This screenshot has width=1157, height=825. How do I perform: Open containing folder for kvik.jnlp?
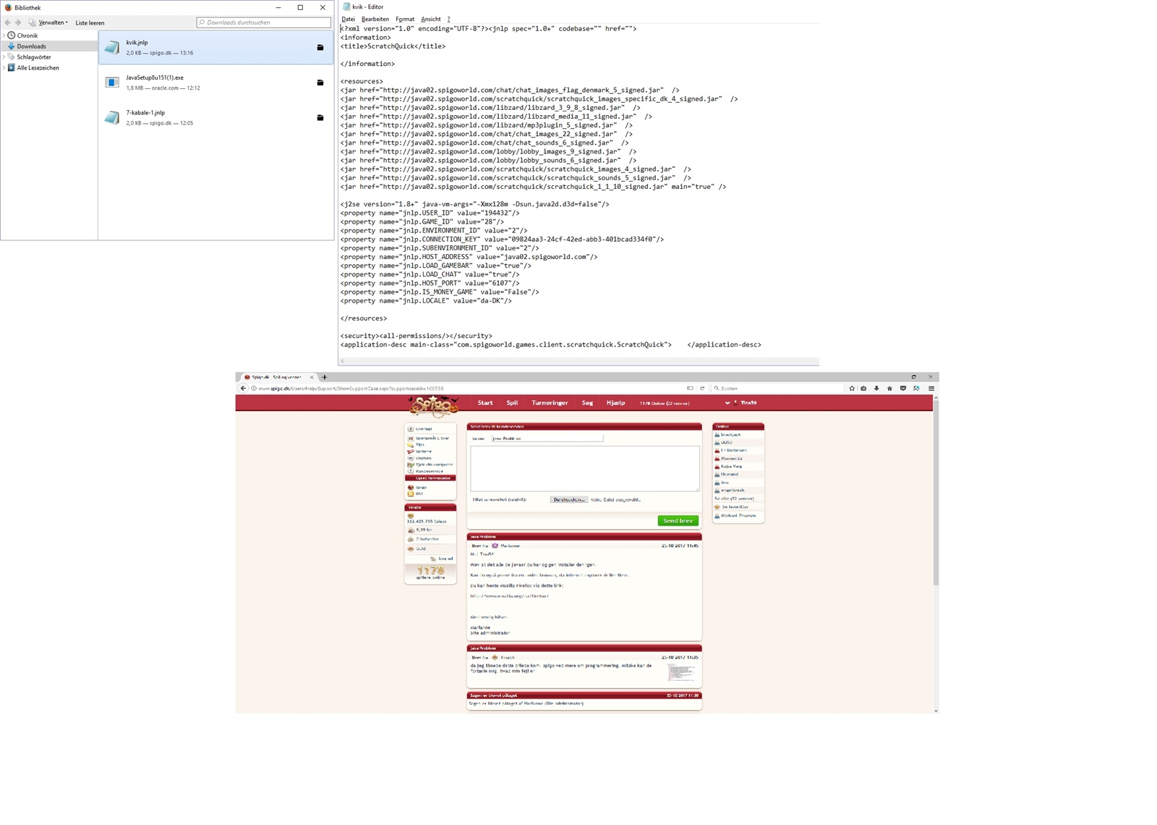pos(320,48)
